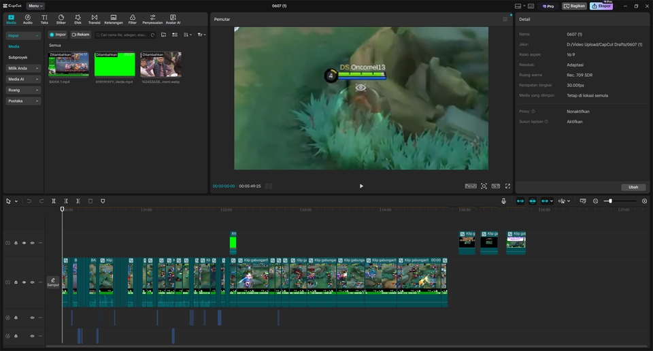653x351 pixels.
Task: Click the Sampul cover button
Action: (53, 282)
